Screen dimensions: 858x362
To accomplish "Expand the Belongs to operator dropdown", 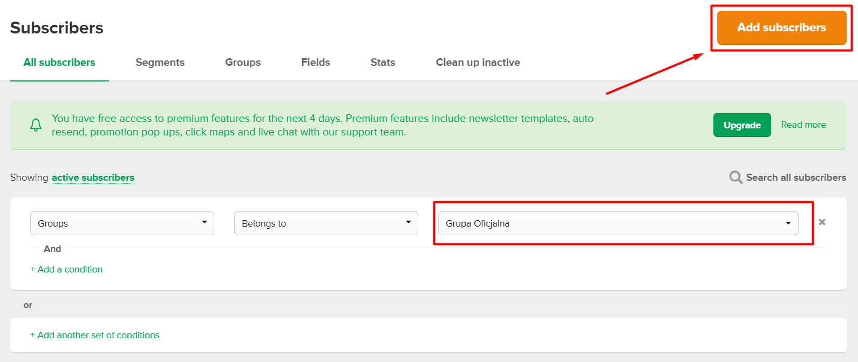I will point(326,223).
